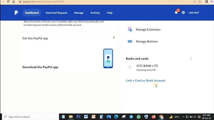This screenshot has height=120, width=214.
Task: Open the Photos app from taskbar
Action: (x=109, y=117)
